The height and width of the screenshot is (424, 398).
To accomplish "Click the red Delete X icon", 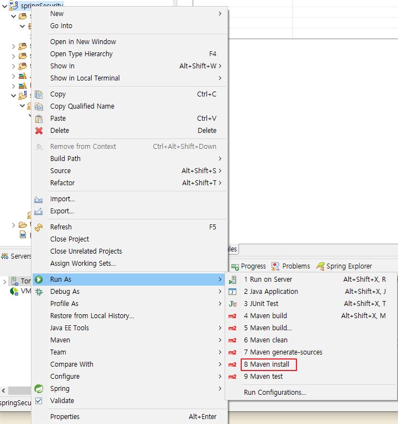I will point(39,131).
